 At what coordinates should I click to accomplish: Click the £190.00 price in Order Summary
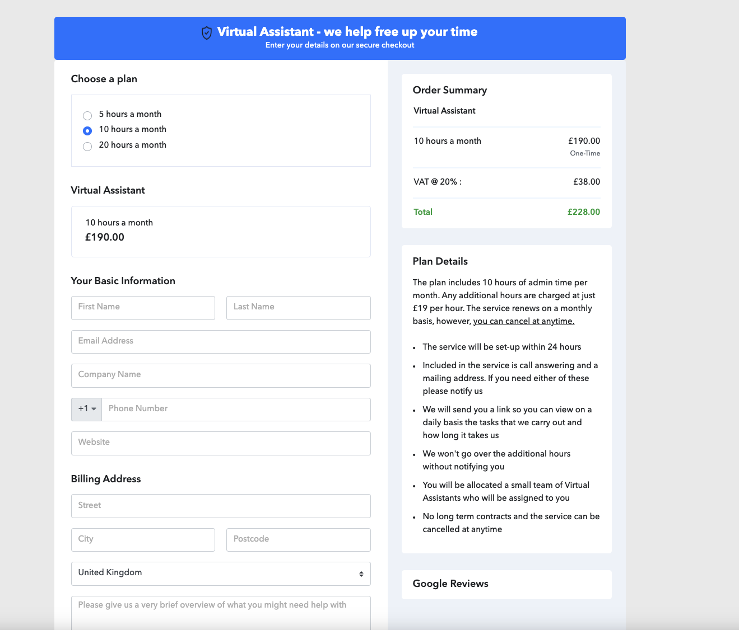[x=584, y=141]
